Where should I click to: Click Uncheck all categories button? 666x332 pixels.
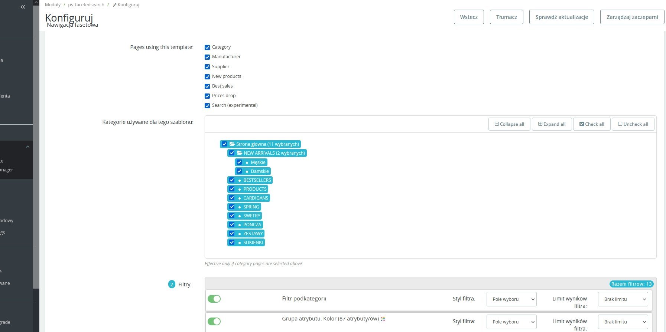(x=633, y=124)
